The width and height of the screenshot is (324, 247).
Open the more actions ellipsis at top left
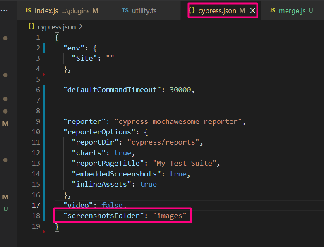pyautogui.click(x=5, y=10)
